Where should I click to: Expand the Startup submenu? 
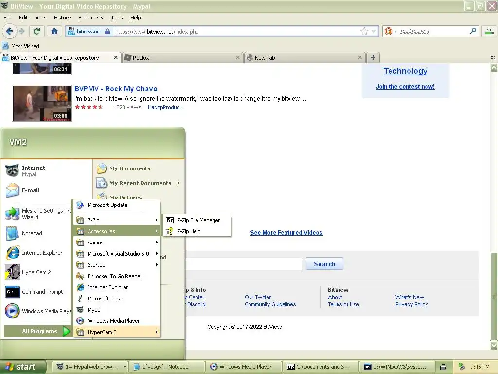(116, 264)
